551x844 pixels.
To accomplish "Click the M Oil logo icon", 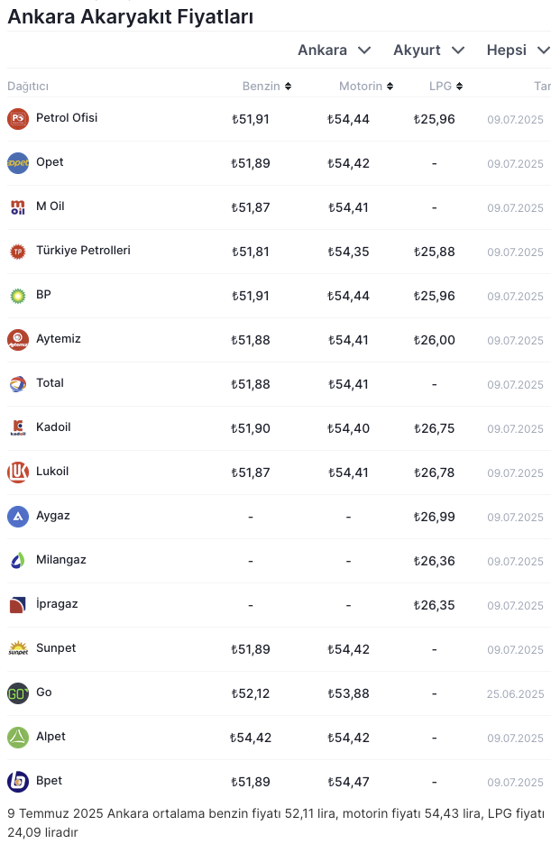I will pos(18,207).
